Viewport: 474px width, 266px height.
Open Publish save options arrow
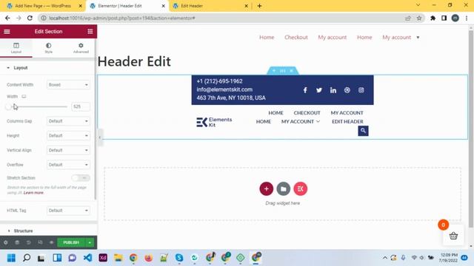click(x=90, y=242)
